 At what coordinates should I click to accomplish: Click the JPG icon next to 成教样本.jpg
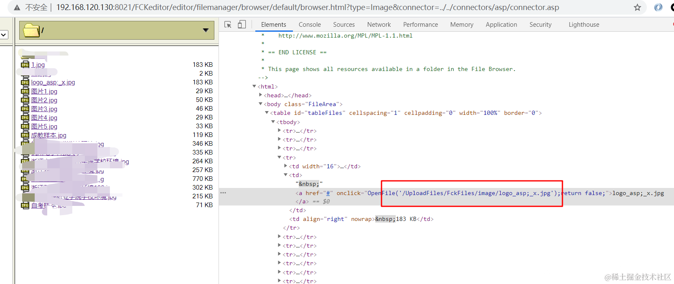25,135
